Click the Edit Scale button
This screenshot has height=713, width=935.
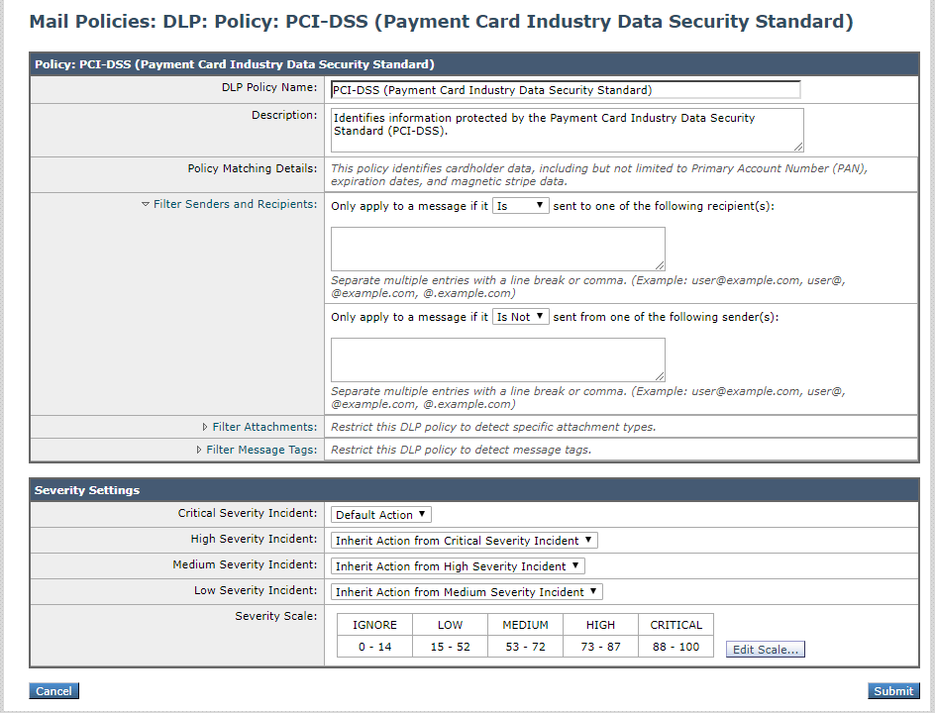pyautogui.click(x=765, y=650)
